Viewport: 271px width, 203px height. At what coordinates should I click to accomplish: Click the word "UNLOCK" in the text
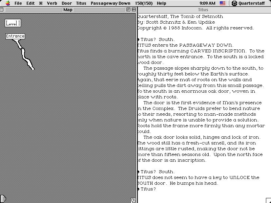[x=239, y=177]
